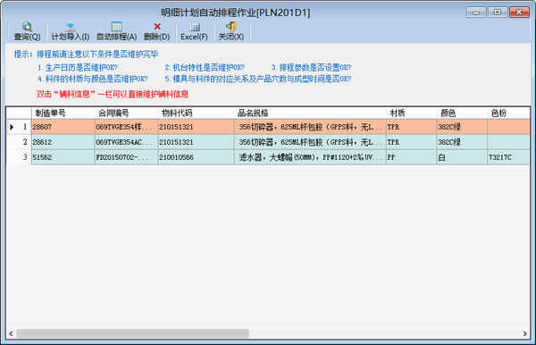This screenshot has height=345, width=536.
Task: Click horizontal scrollbar left arrow
Action: tap(11, 333)
